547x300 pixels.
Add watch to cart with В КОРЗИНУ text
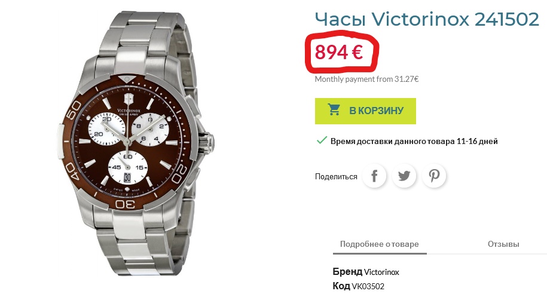pos(377,111)
